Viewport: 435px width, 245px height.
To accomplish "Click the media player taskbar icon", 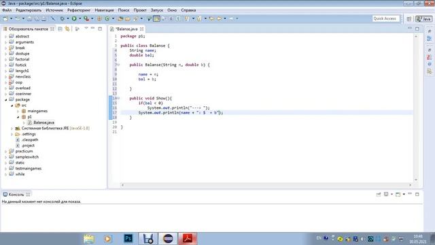I will 108,238.
